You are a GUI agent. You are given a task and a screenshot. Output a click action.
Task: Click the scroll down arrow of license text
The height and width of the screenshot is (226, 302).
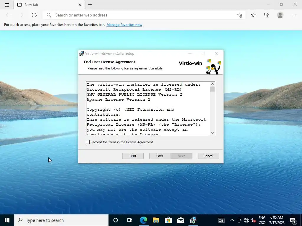click(212, 132)
